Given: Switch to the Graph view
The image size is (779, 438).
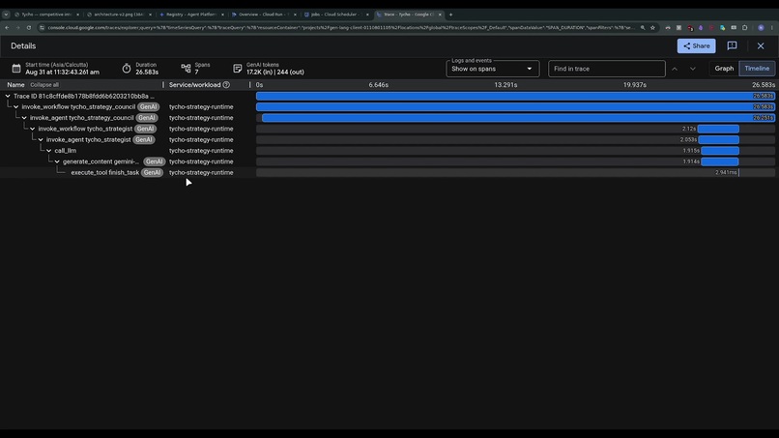Looking at the screenshot, I should [724, 69].
